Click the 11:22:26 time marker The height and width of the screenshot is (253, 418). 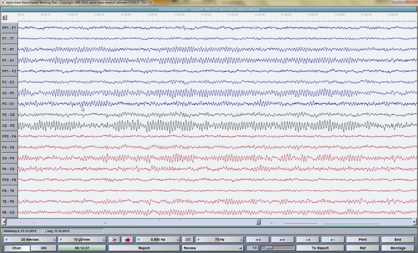286,15
